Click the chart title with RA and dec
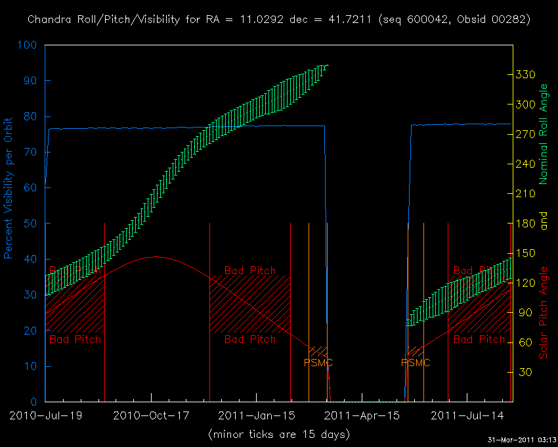Screen dimensions: 558x447 (278, 20)
